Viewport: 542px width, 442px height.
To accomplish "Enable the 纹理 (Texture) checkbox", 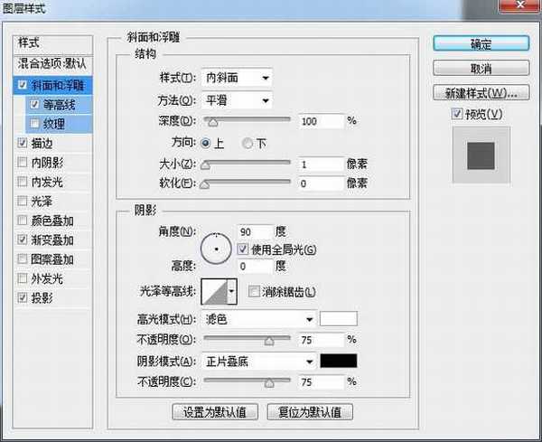I will 34,122.
